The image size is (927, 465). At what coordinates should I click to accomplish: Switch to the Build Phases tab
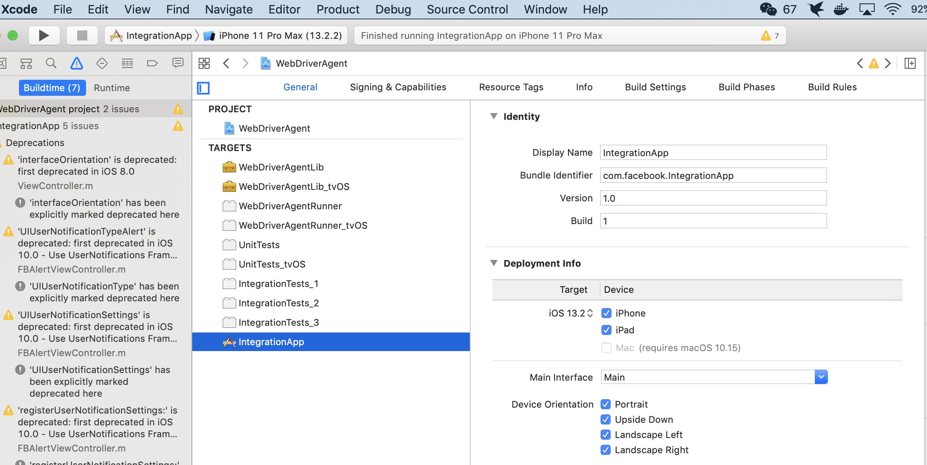pos(747,87)
